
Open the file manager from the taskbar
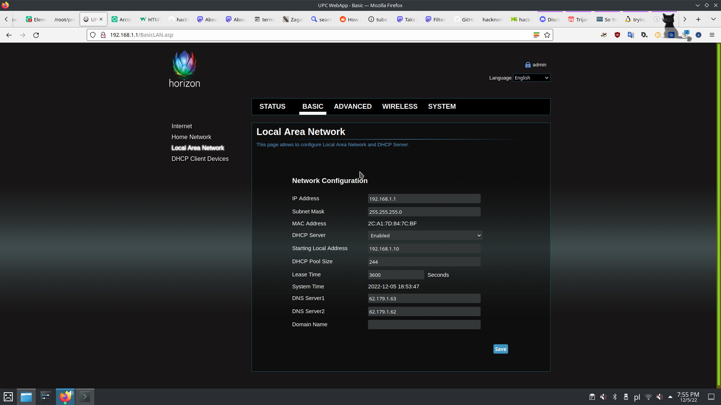tap(26, 397)
